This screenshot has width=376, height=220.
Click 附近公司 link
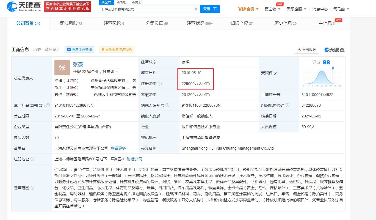coord(134,159)
